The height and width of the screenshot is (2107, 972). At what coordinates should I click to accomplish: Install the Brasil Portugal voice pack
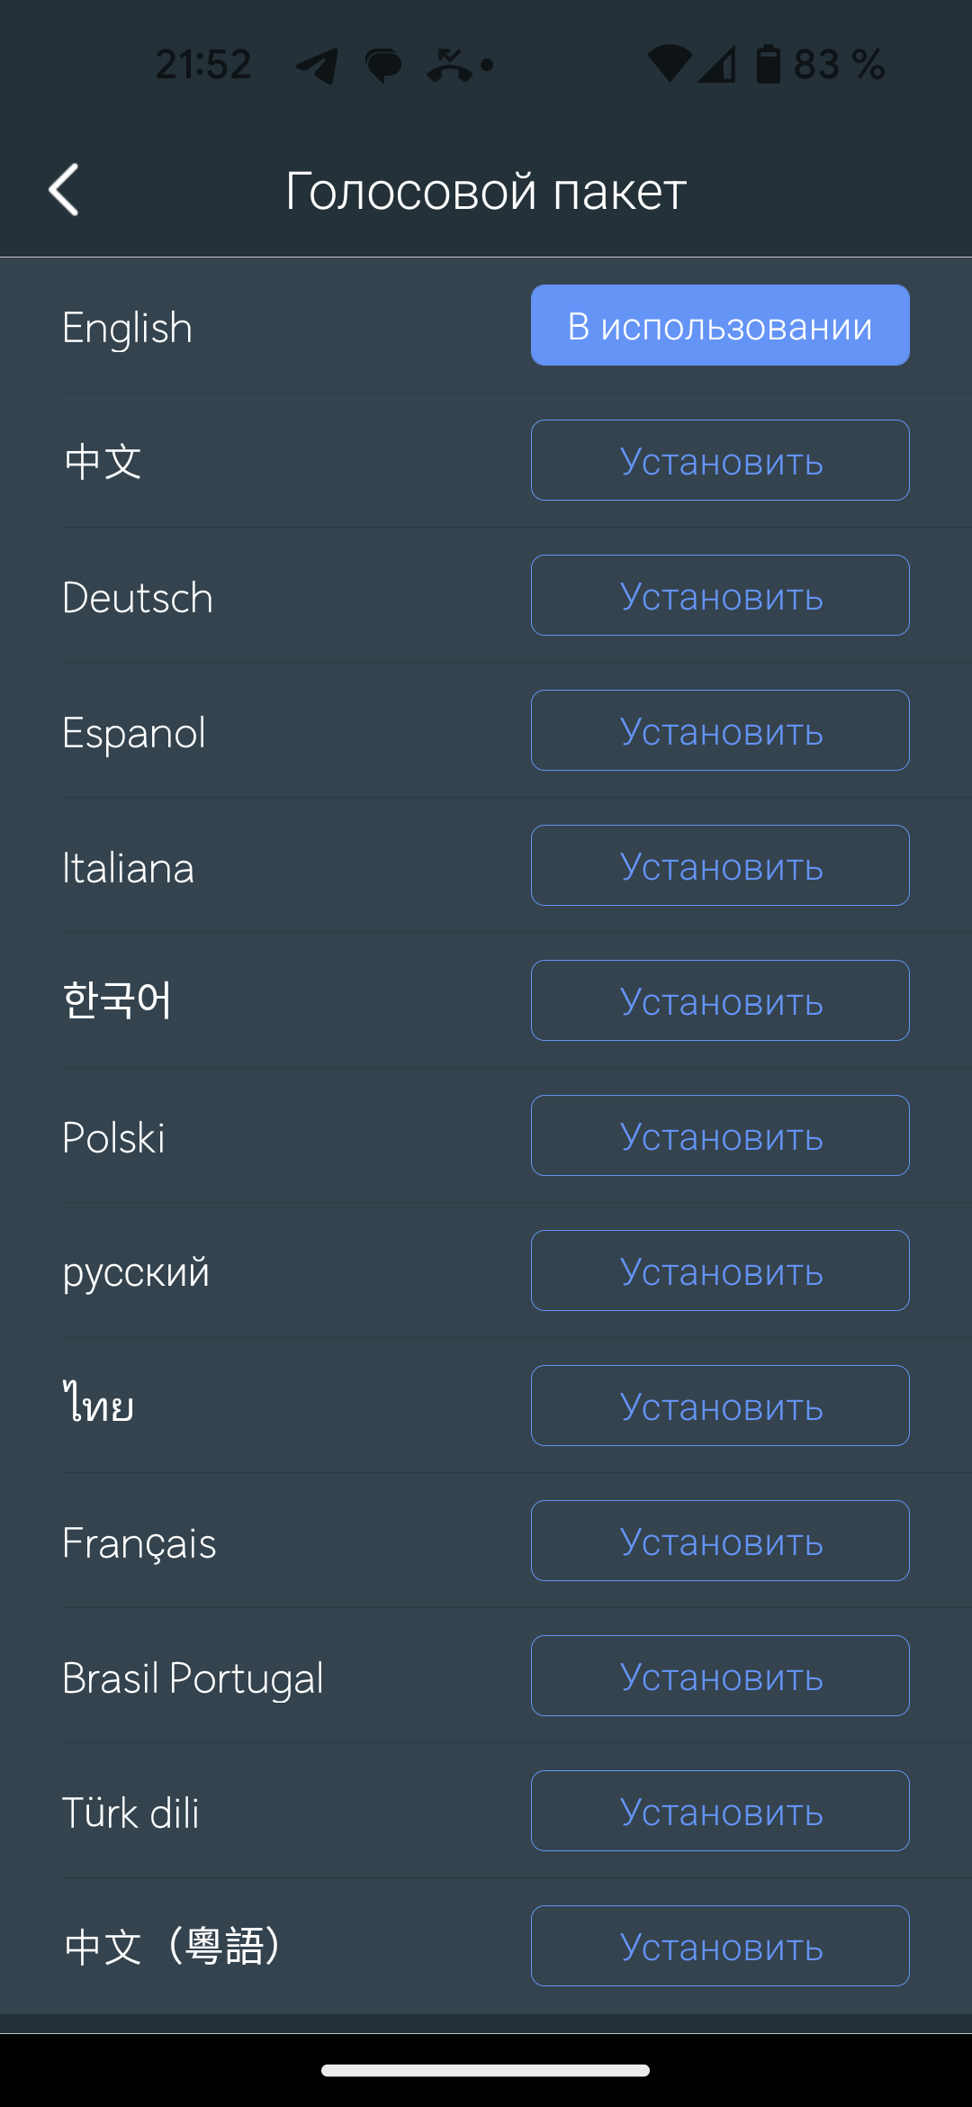[x=720, y=1676]
